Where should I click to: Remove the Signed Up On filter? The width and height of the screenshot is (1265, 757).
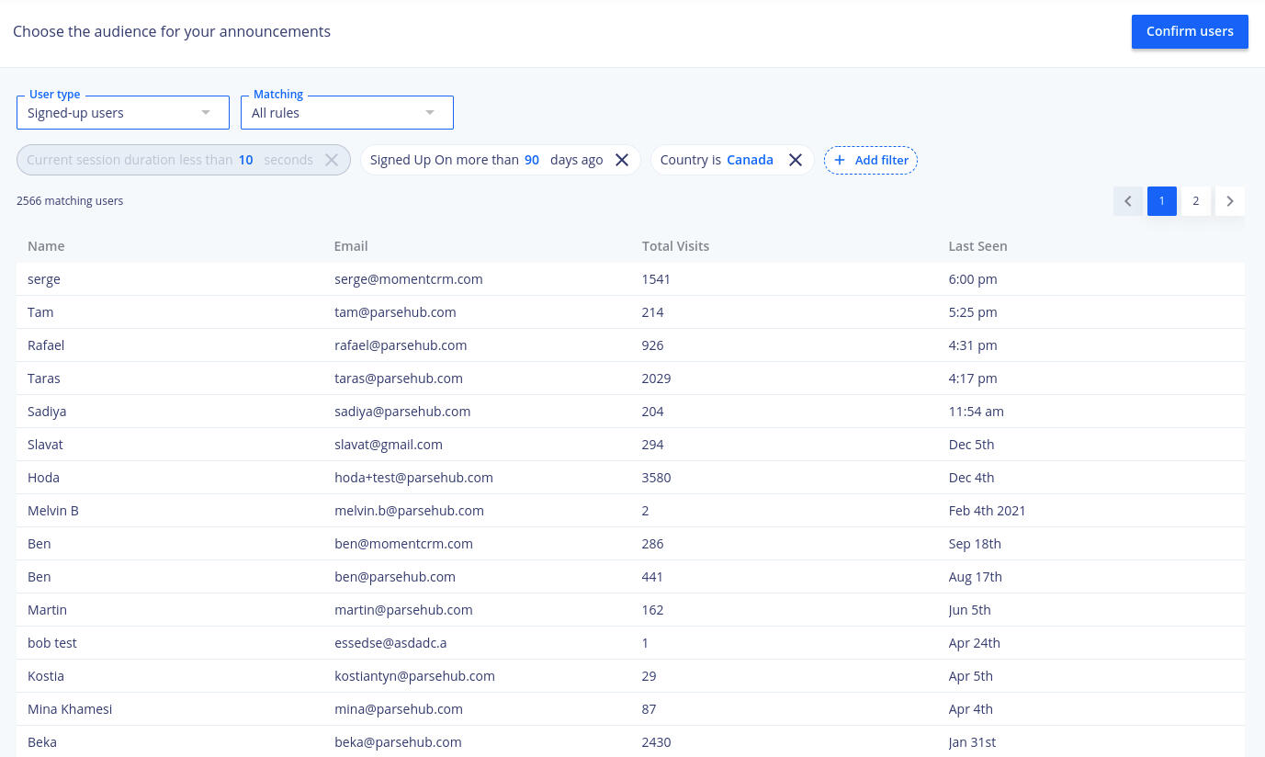(x=622, y=160)
